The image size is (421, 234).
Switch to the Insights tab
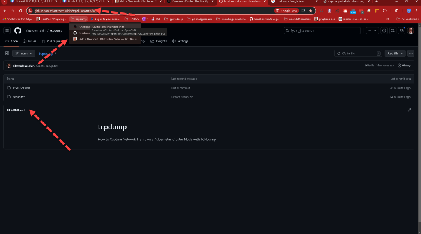(x=159, y=41)
